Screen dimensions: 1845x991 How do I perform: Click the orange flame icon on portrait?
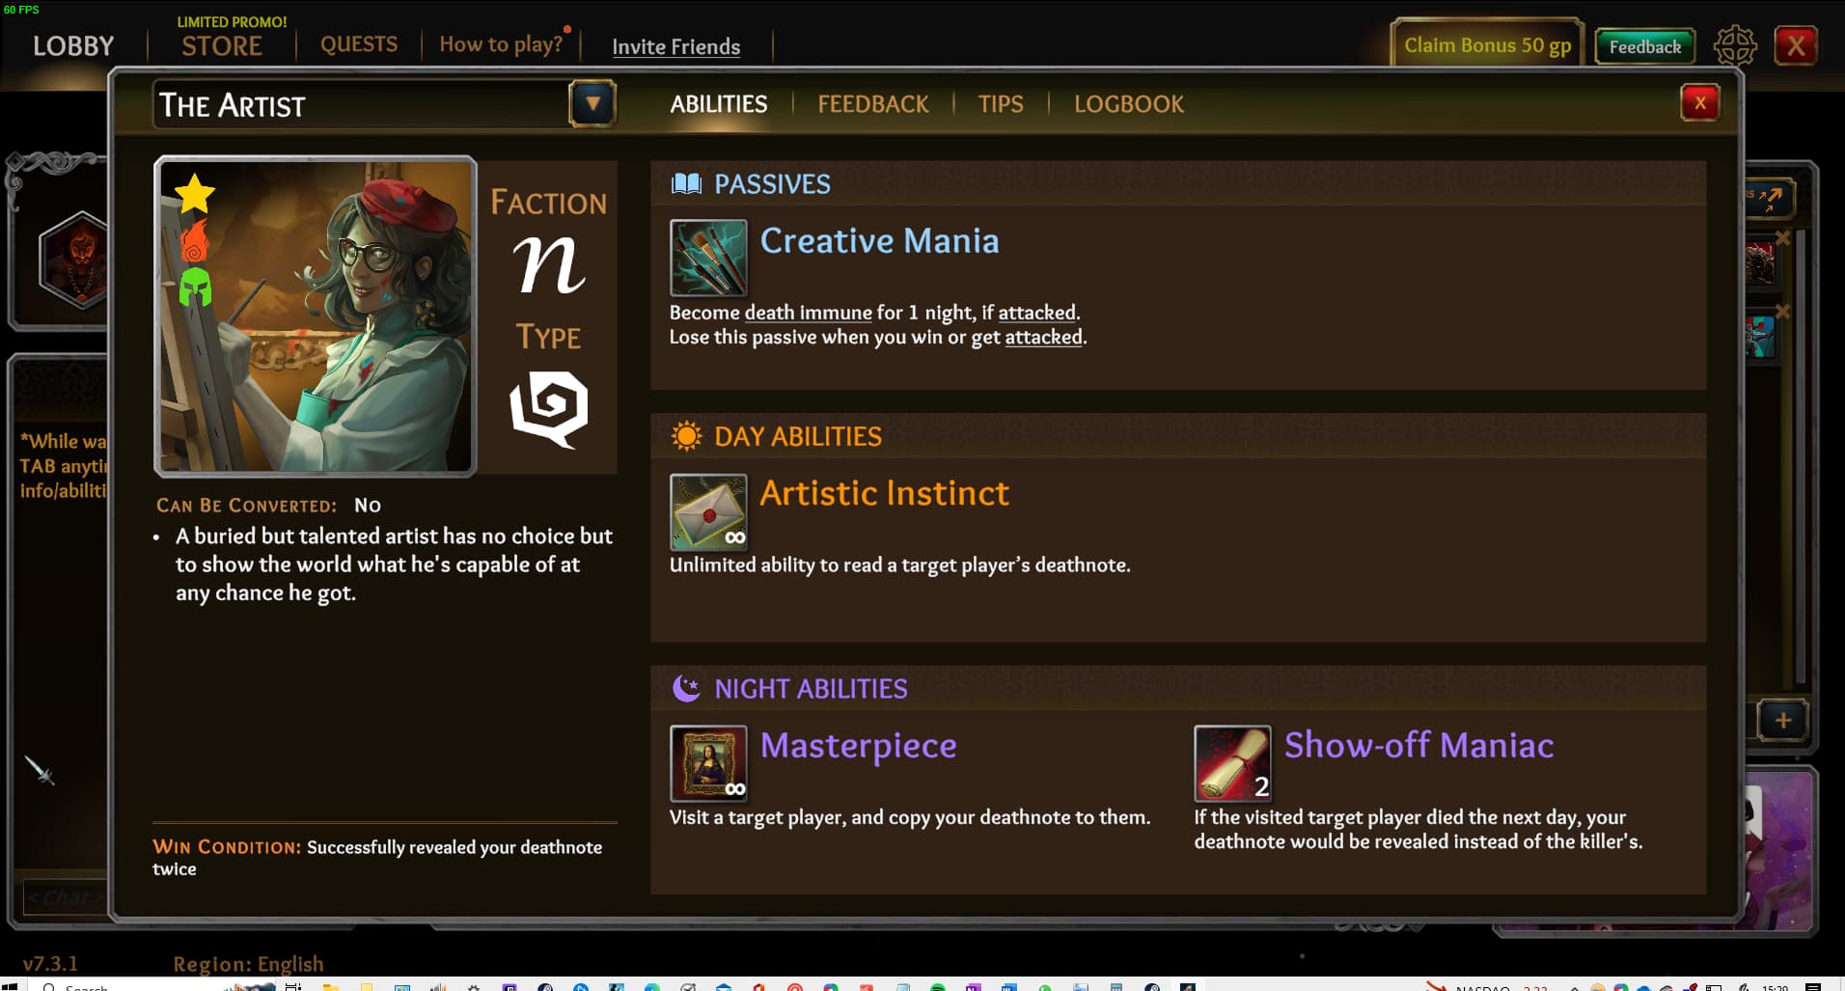(x=195, y=240)
